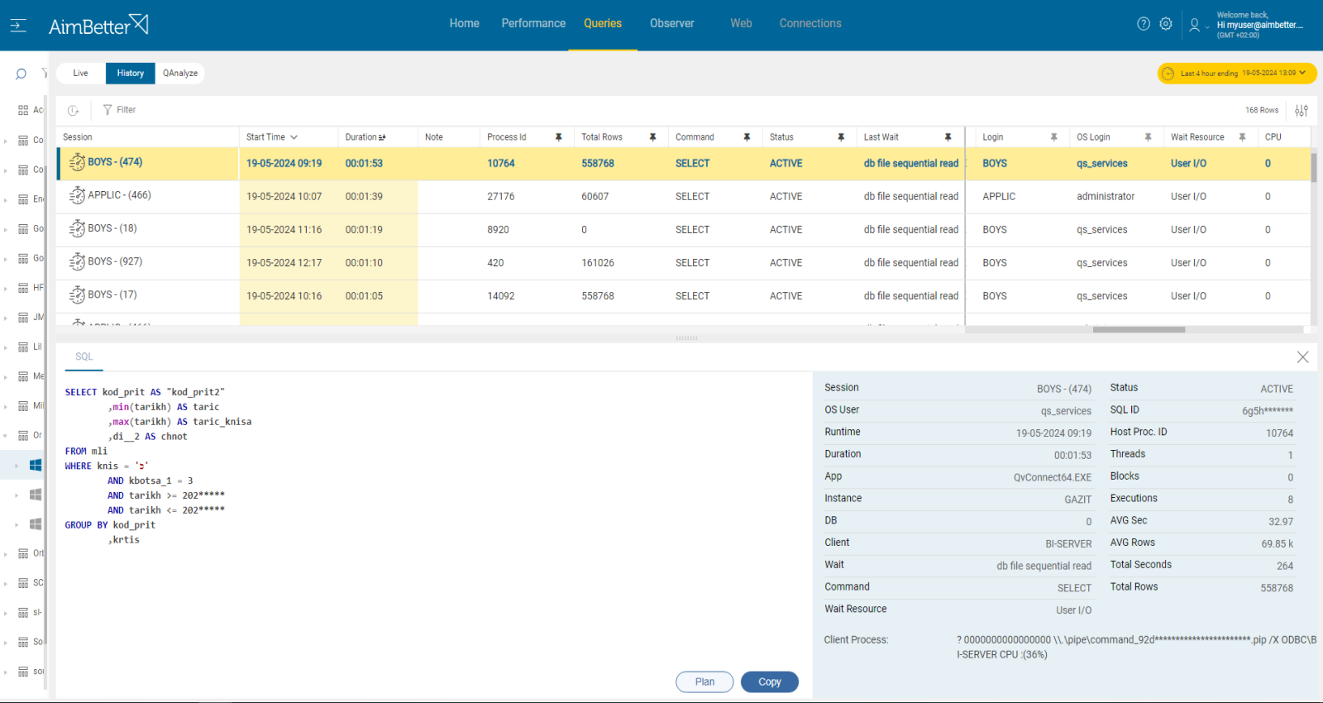Screen dimensions: 1323x703
Task: Click the stopwatch icon of BOYS - (18)
Action: coord(77,228)
